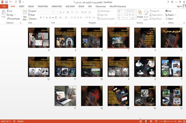Viewport: 186px width, 123px height.
Task: Start Slide Show from the status bar
Action: coord(156,121)
